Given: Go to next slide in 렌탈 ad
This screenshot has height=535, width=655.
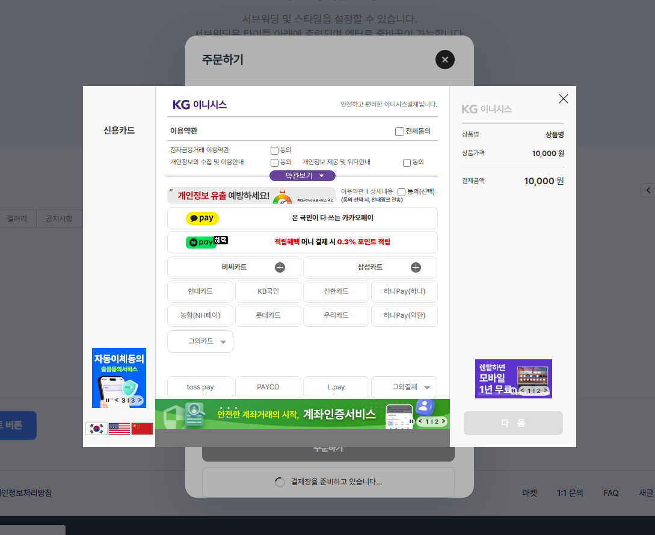Looking at the screenshot, I should (x=546, y=391).
